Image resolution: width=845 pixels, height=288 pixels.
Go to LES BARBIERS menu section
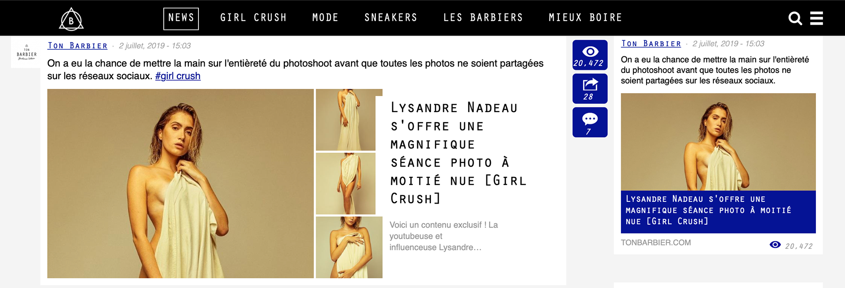point(483,18)
